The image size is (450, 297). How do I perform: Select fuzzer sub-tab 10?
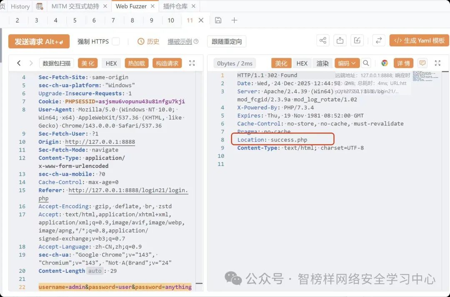[x=171, y=20]
